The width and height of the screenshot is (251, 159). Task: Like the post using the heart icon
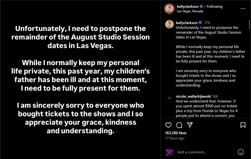point(168,125)
